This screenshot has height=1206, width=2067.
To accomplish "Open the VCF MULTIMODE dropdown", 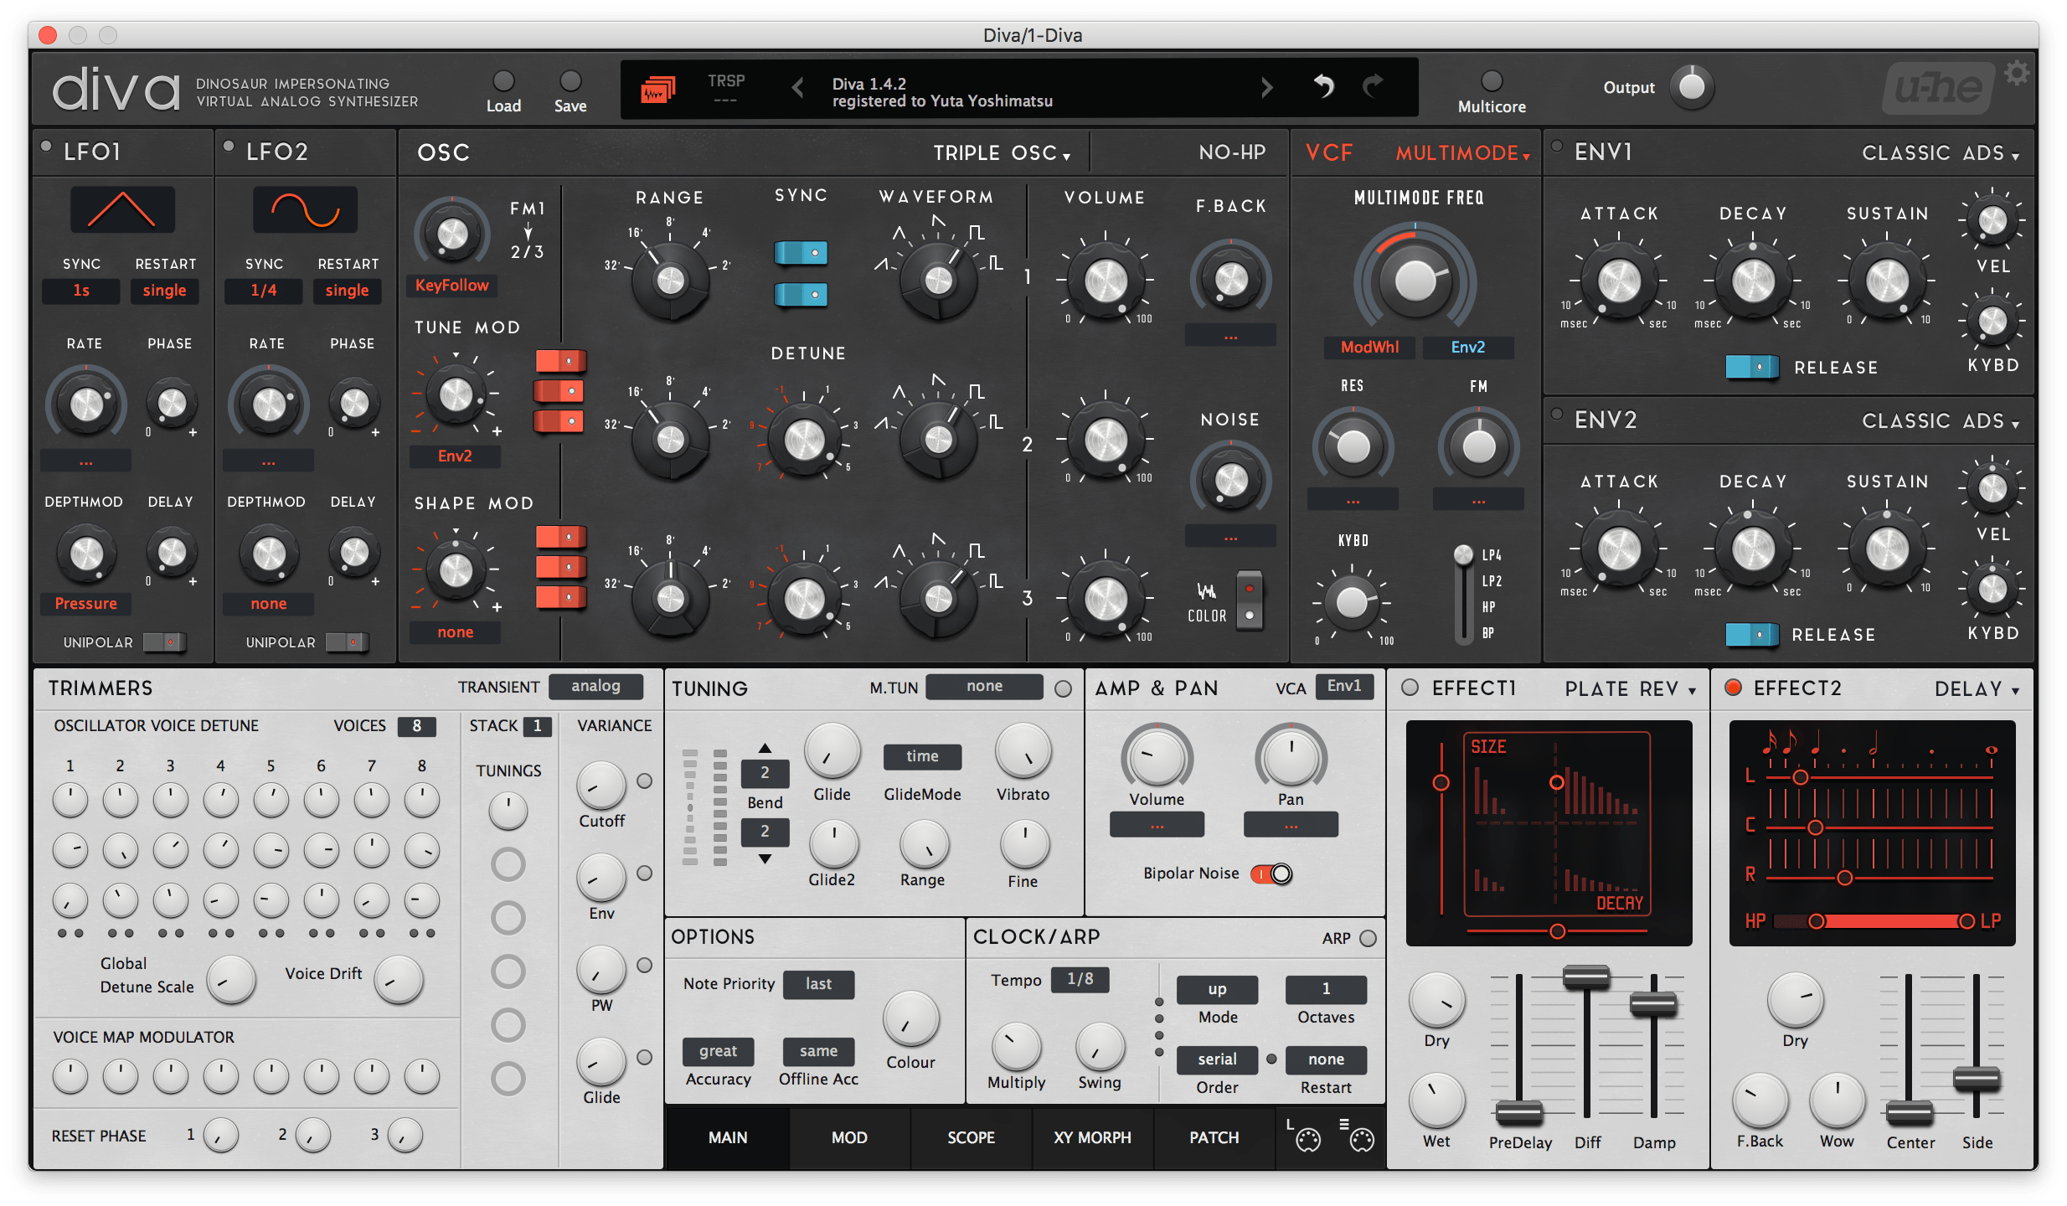I will pos(1462,153).
